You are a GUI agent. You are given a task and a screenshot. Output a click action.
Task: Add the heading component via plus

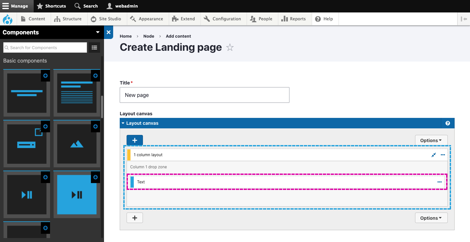[x=45, y=76]
